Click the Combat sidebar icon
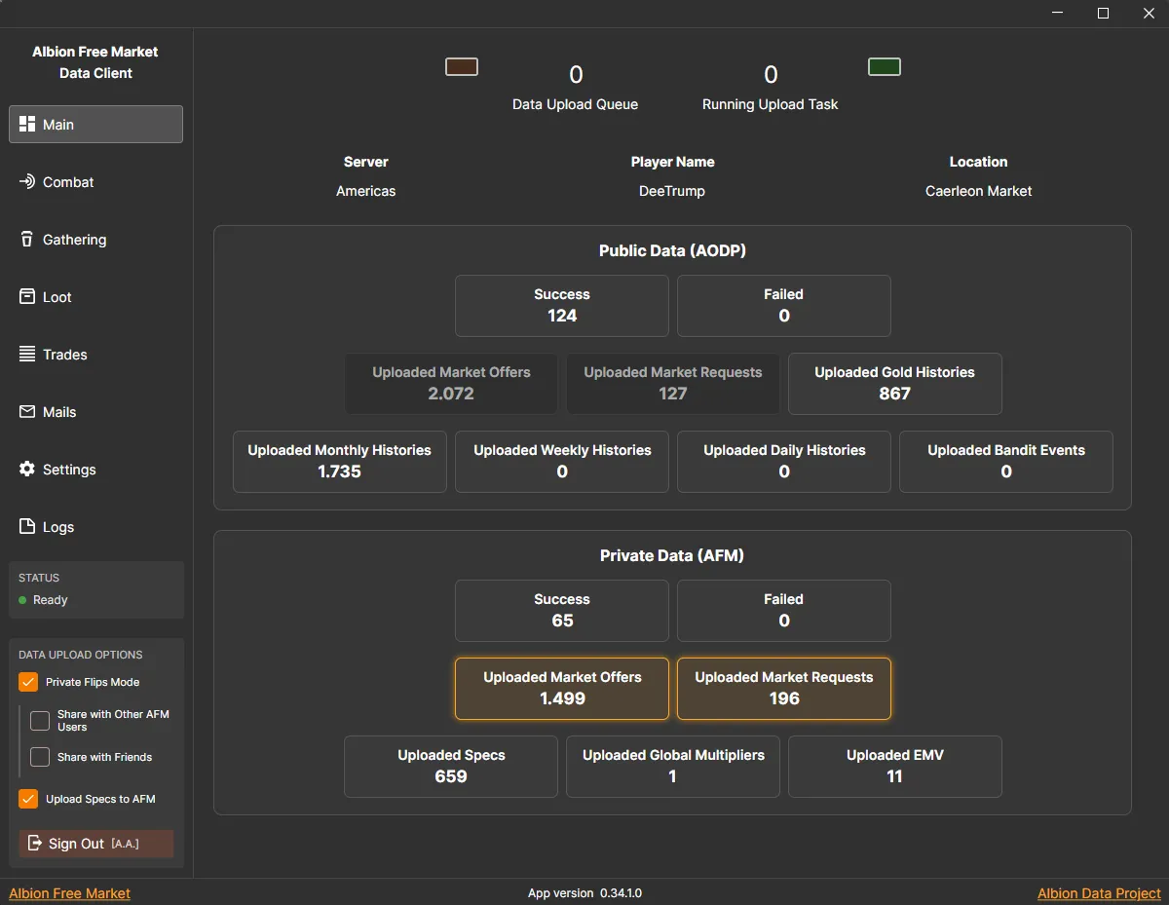 pos(27,182)
